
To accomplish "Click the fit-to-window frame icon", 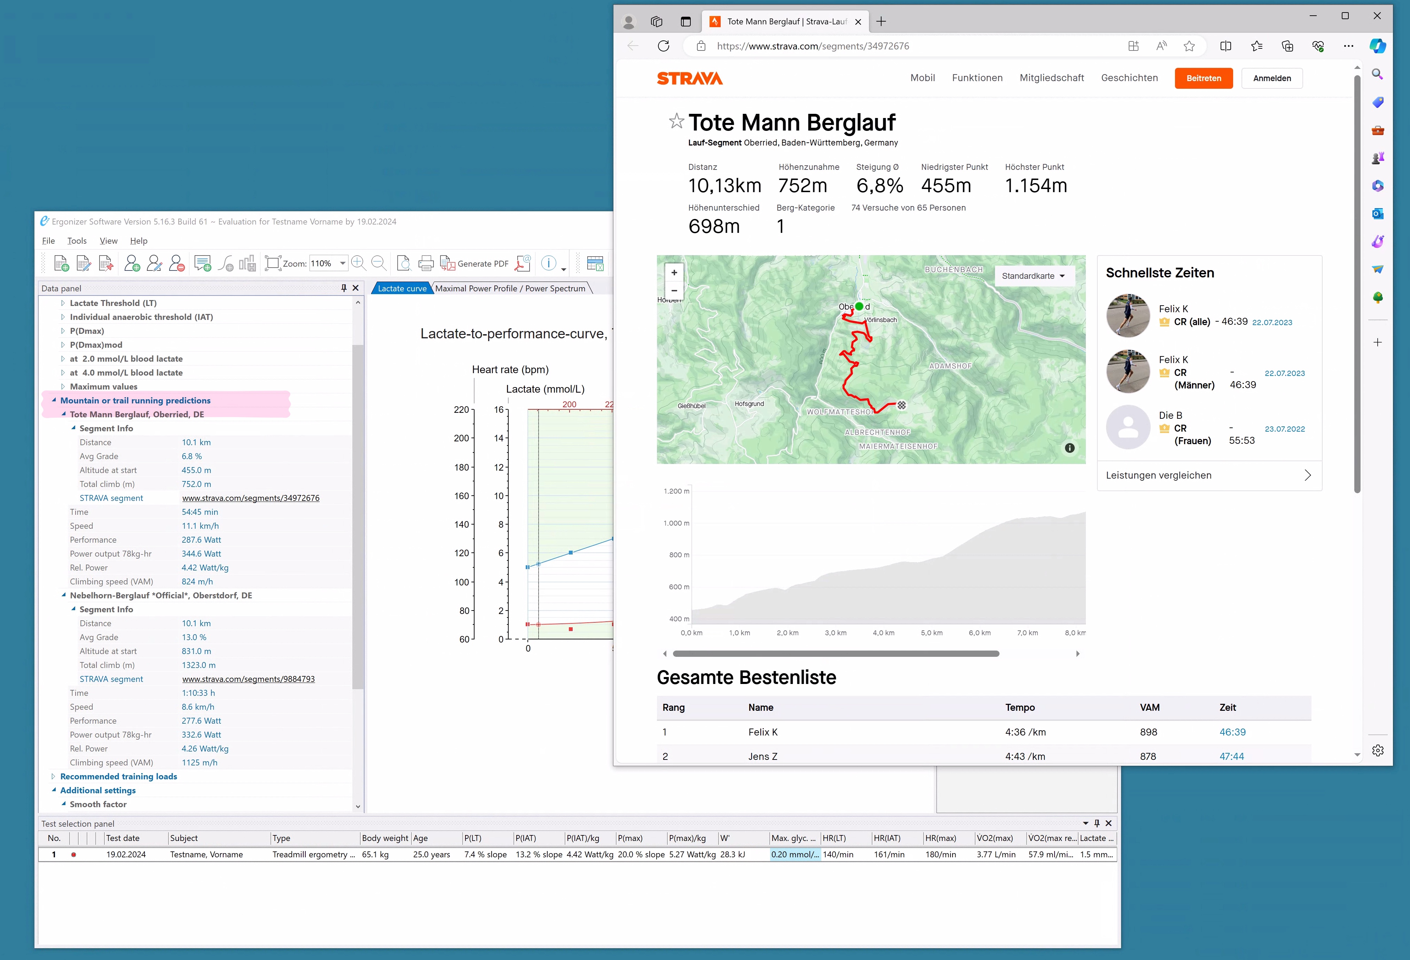I will coord(272,263).
